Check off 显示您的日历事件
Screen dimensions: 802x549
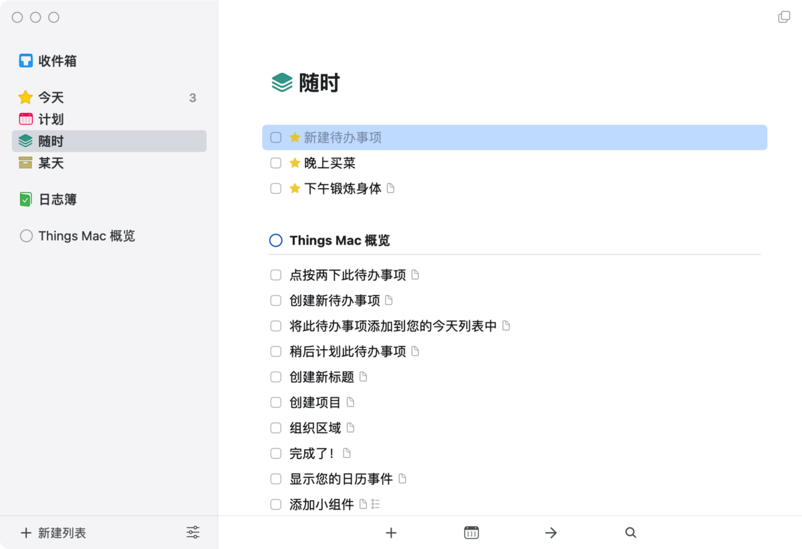275,479
